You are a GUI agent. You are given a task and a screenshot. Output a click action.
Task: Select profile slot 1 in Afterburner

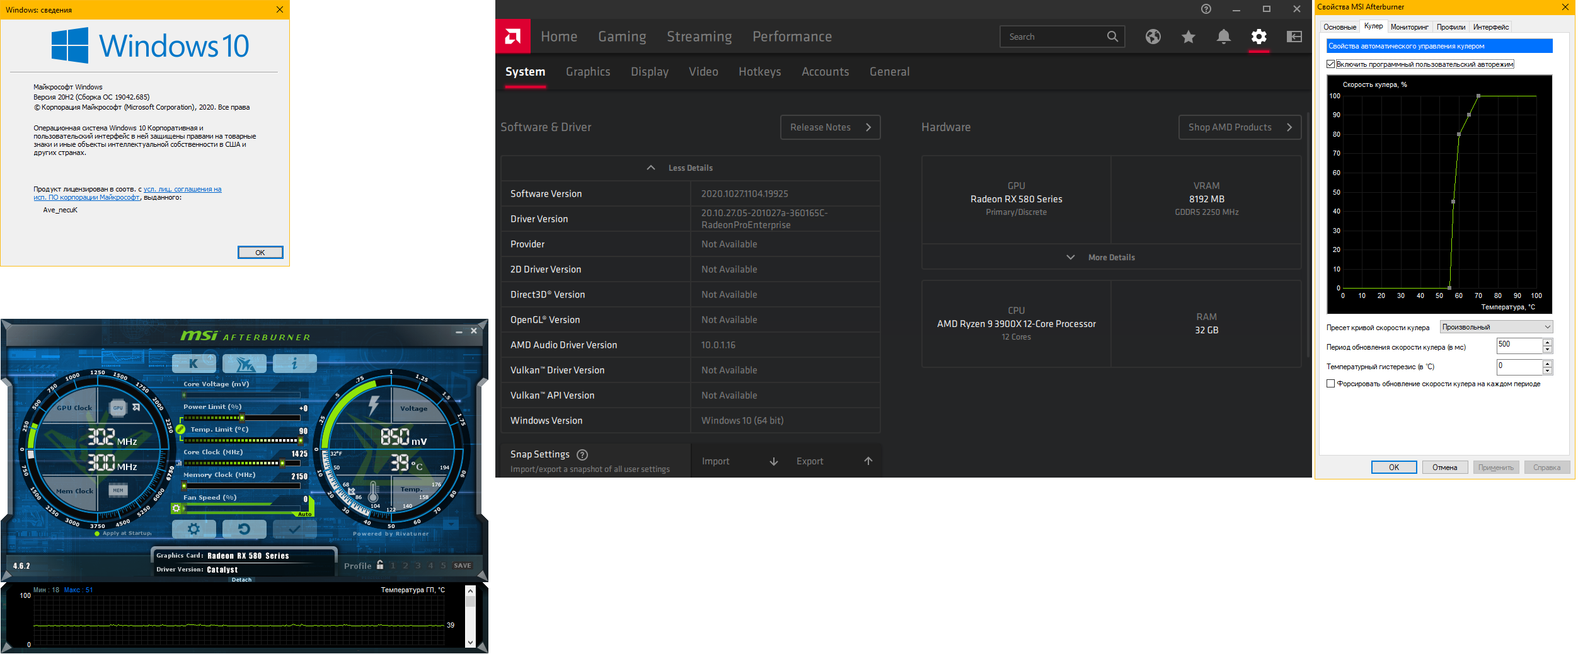click(x=393, y=566)
